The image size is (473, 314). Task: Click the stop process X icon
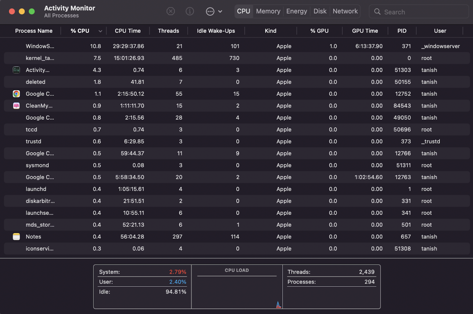(x=171, y=12)
